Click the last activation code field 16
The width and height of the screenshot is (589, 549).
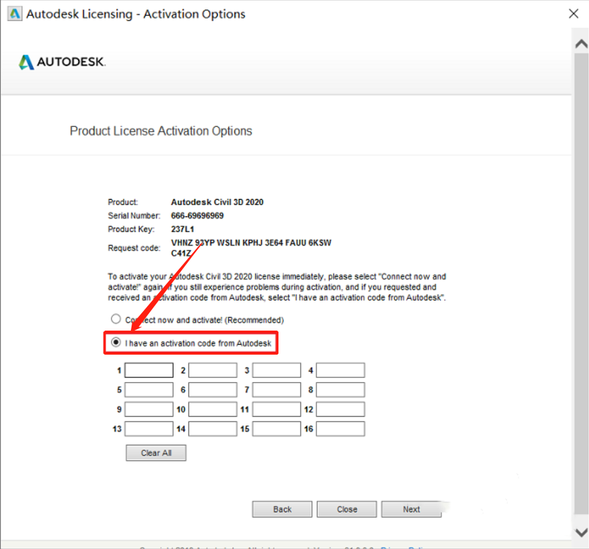tap(340, 429)
